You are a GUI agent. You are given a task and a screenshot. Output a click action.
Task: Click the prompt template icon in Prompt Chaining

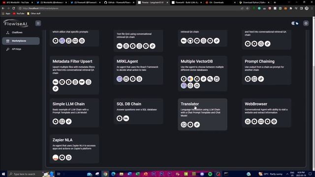254,79
